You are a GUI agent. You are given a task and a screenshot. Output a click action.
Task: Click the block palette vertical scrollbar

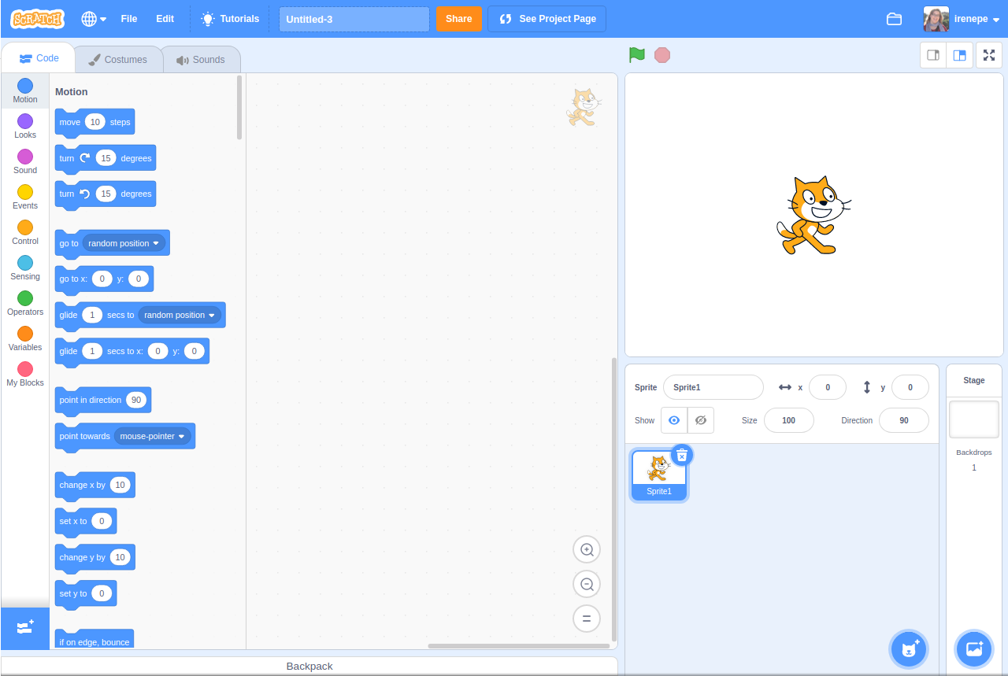pyautogui.click(x=239, y=107)
